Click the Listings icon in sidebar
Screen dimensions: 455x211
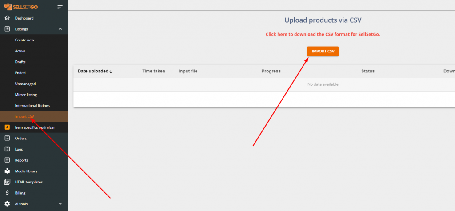pyautogui.click(x=7, y=29)
